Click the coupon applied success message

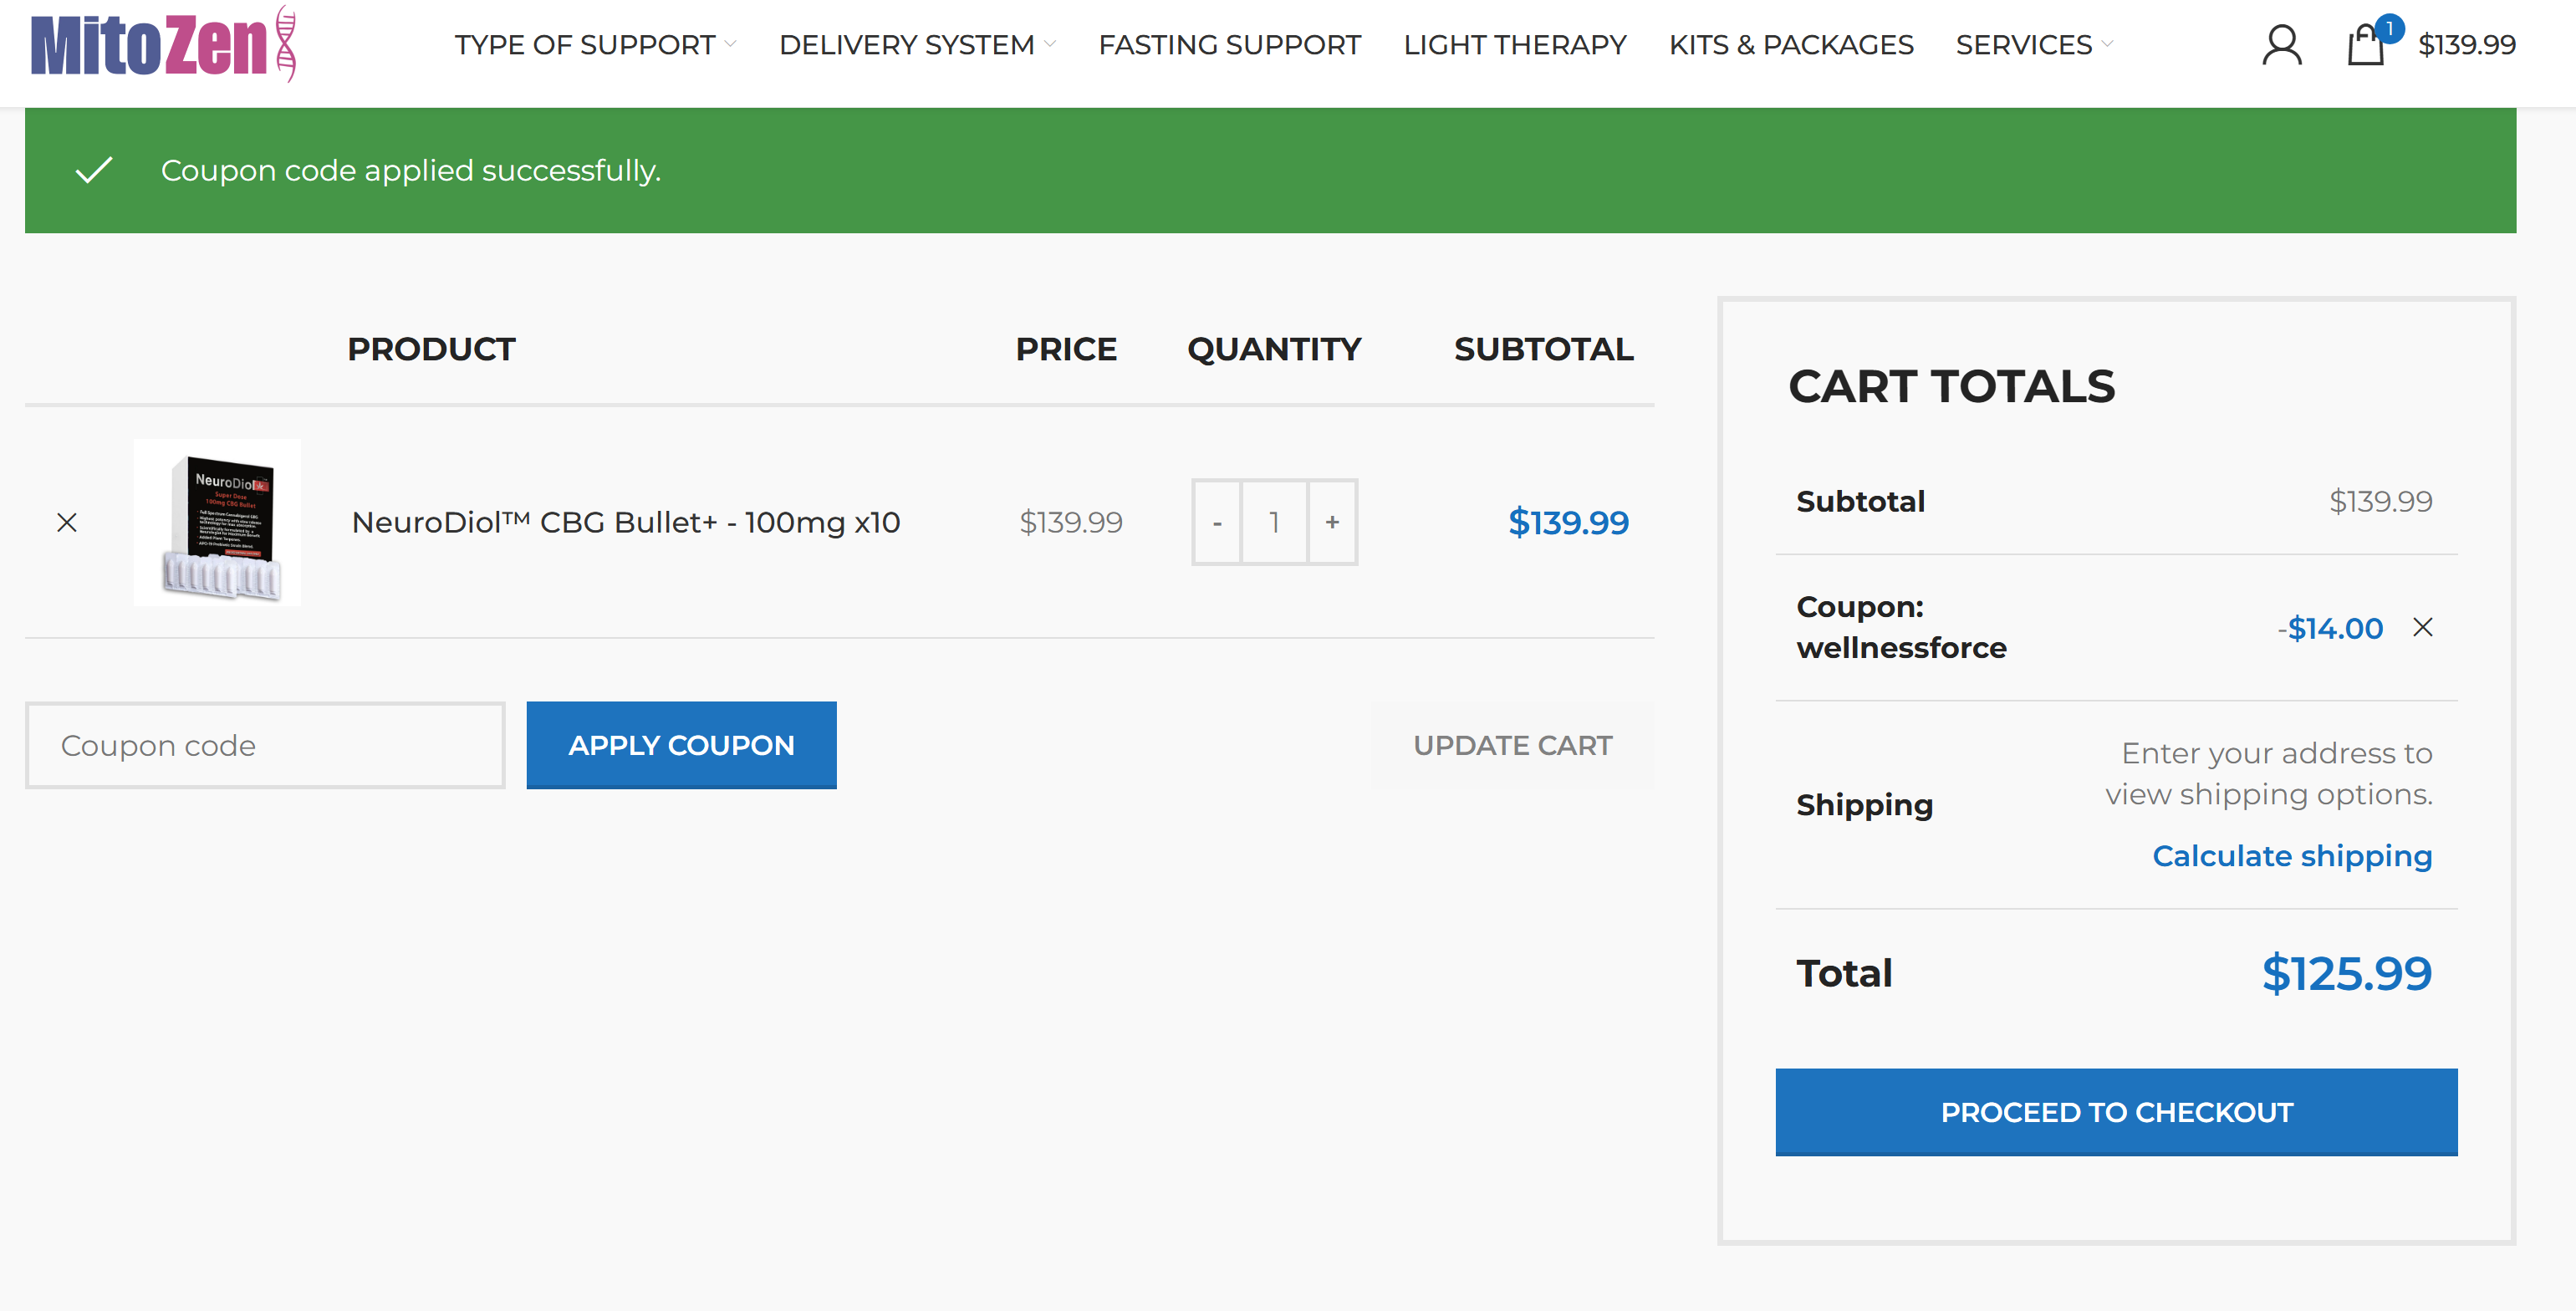(x=411, y=171)
